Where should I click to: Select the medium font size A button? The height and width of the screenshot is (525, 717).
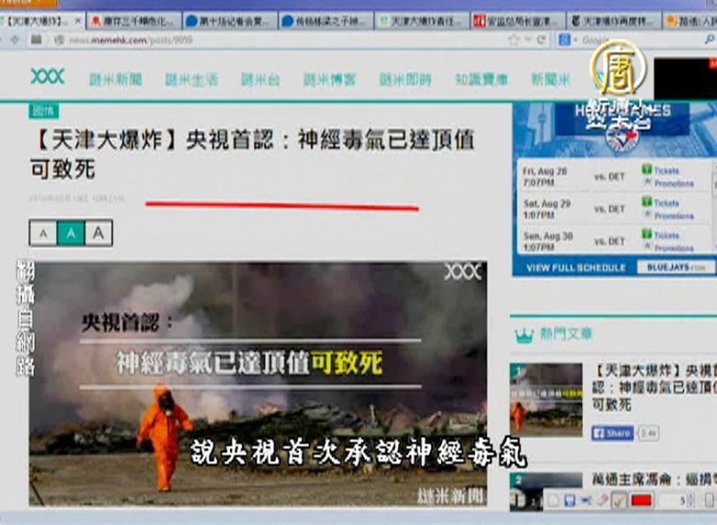(x=71, y=234)
